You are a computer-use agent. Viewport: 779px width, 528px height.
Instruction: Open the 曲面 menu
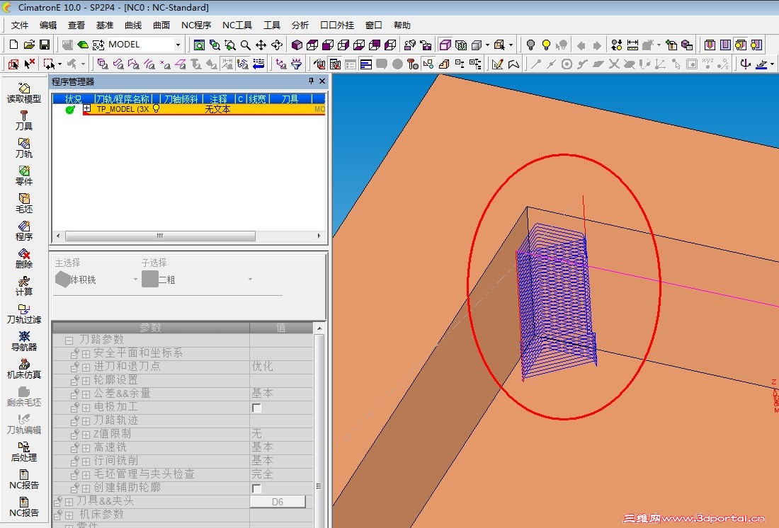[161, 25]
